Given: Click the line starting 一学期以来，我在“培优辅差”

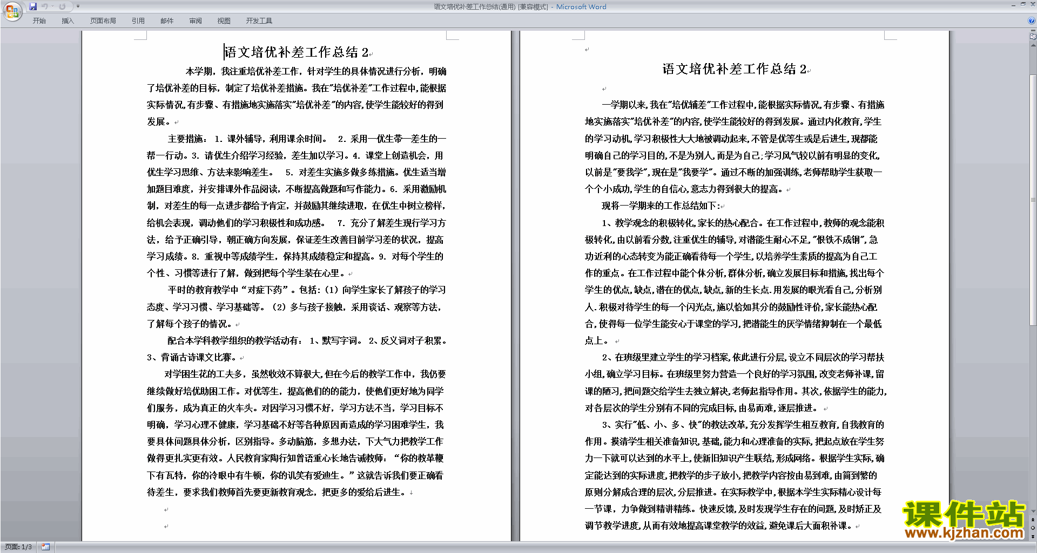Looking at the screenshot, I should 743,105.
